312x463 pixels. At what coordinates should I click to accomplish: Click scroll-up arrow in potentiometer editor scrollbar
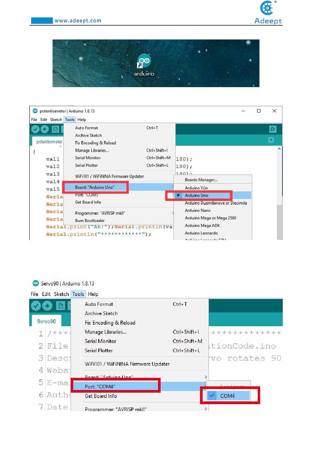point(279,149)
